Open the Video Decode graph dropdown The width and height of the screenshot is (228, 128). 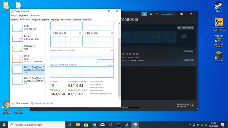(83, 33)
